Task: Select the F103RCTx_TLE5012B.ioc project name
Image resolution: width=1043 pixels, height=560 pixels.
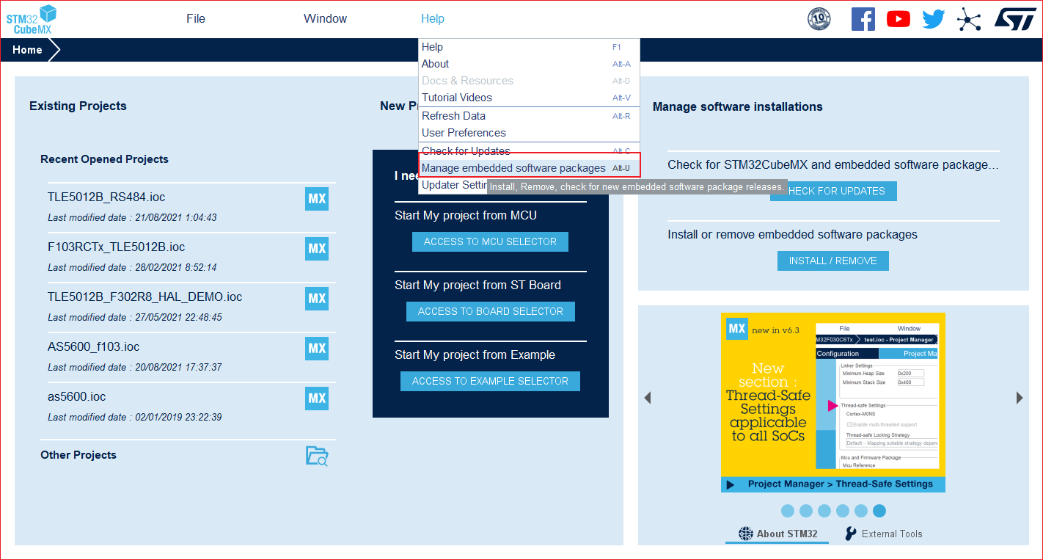Action: click(x=116, y=247)
